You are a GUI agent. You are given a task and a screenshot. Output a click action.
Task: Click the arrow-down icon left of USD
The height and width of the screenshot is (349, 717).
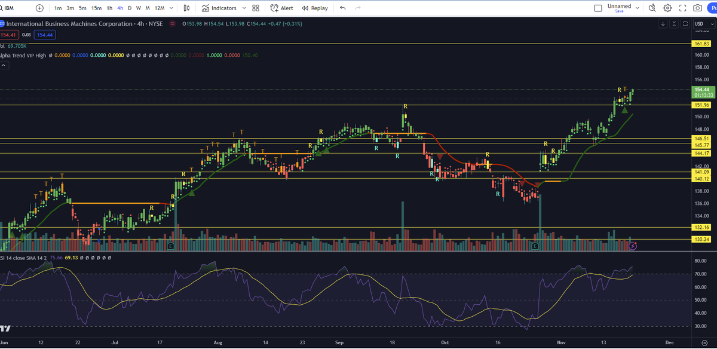(x=663, y=24)
